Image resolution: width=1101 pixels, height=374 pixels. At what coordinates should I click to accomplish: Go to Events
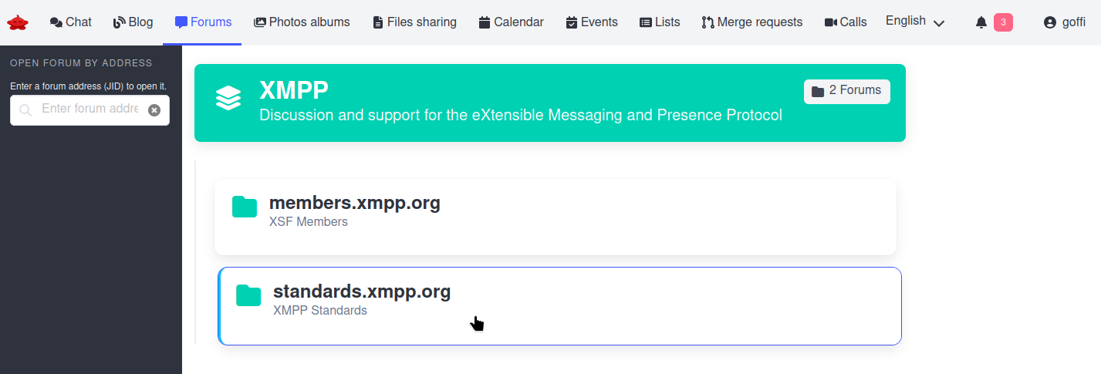click(x=592, y=22)
